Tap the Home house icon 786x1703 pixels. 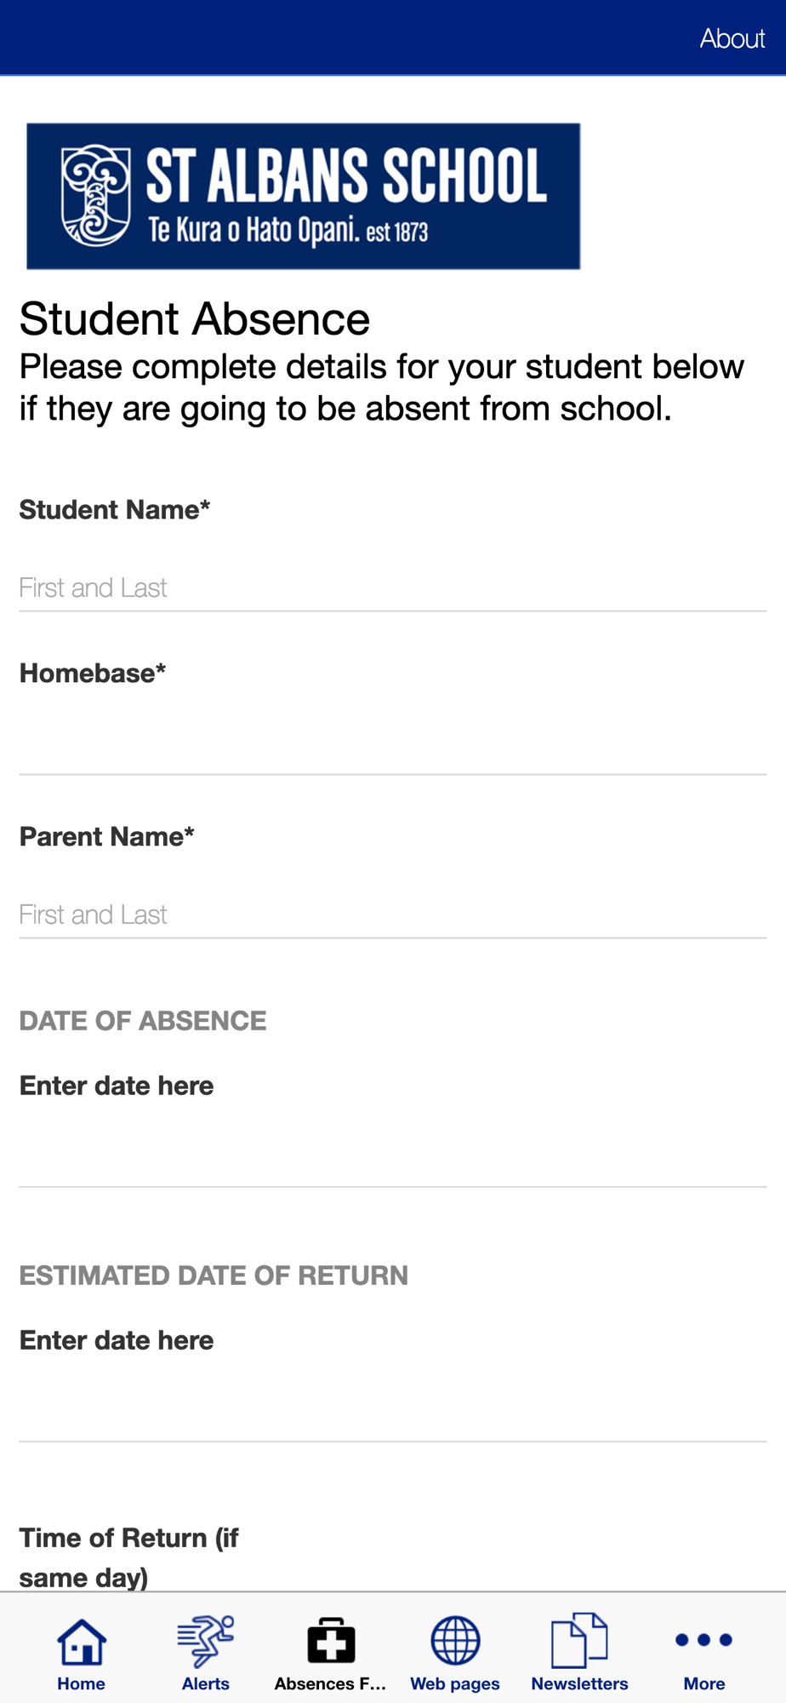[x=82, y=1641]
